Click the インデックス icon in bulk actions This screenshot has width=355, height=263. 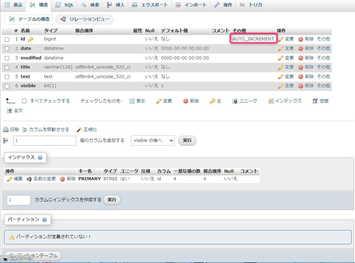[271, 101]
